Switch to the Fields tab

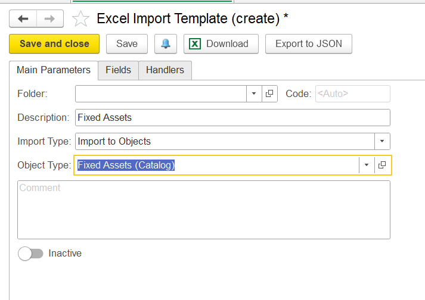pyautogui.click(x=118, y=70)
